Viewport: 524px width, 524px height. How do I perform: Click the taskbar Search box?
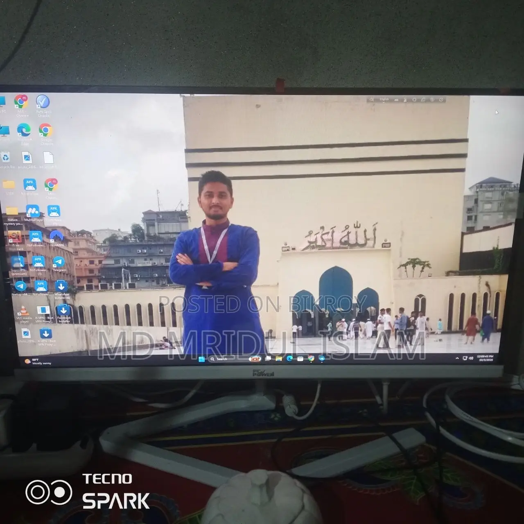coord(235,359)
